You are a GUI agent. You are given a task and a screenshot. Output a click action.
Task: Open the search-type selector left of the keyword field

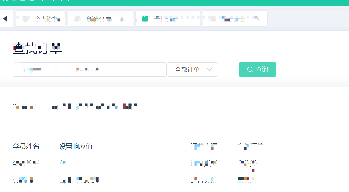[x=39, y=70]
